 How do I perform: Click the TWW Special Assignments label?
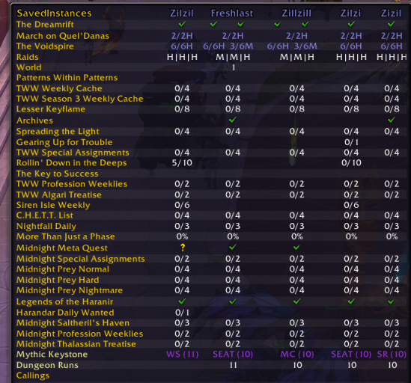[x=73, y=153]
